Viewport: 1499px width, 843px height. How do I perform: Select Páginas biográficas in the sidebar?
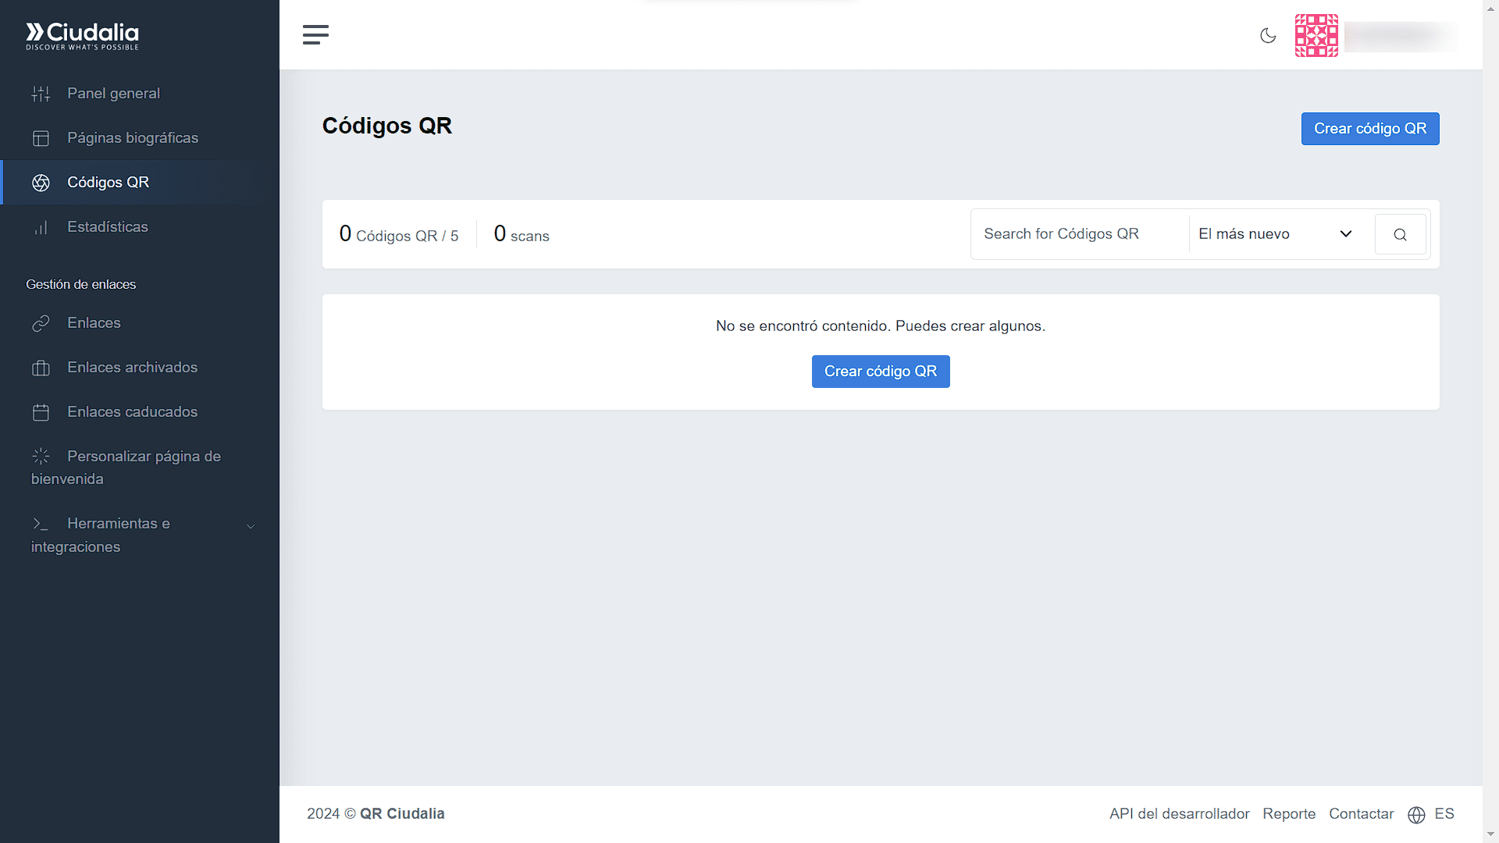coord(133,137)
